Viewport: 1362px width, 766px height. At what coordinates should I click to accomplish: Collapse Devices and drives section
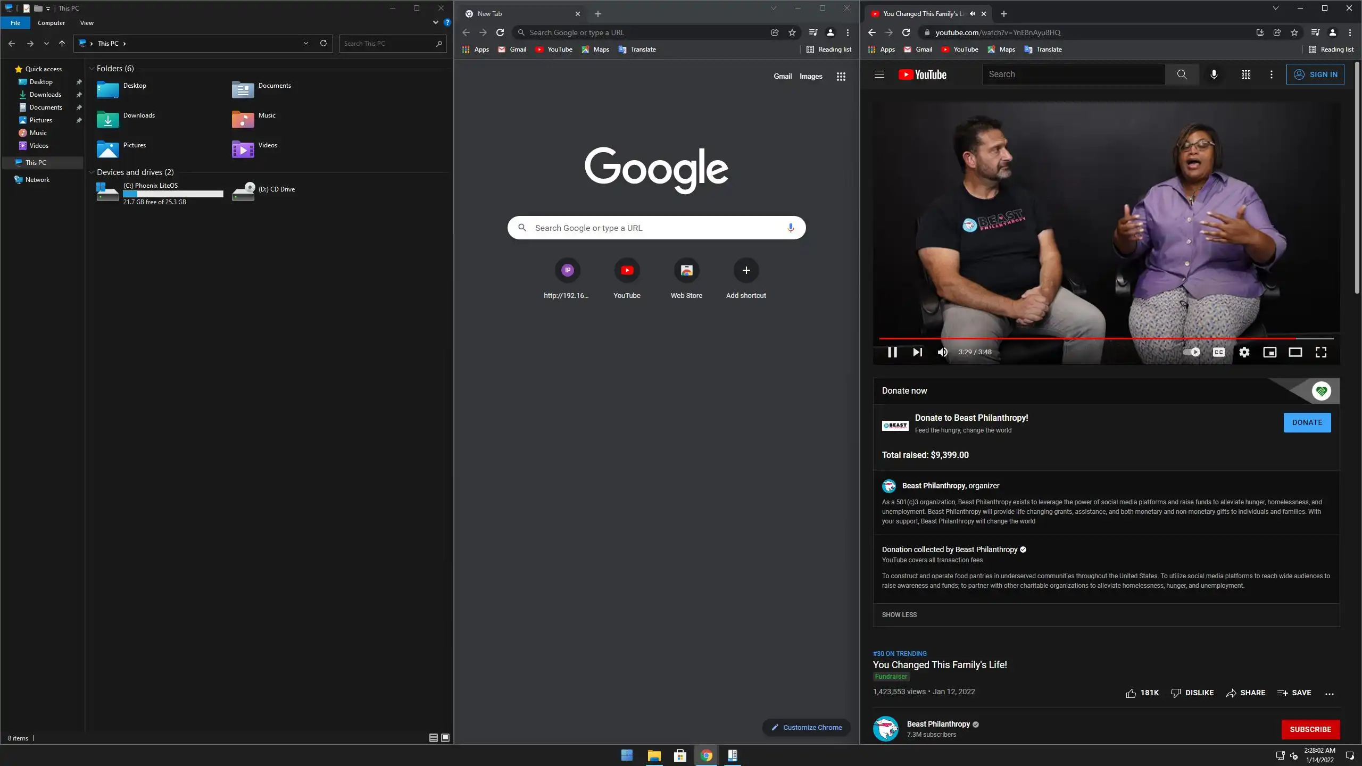coord(92,172)
